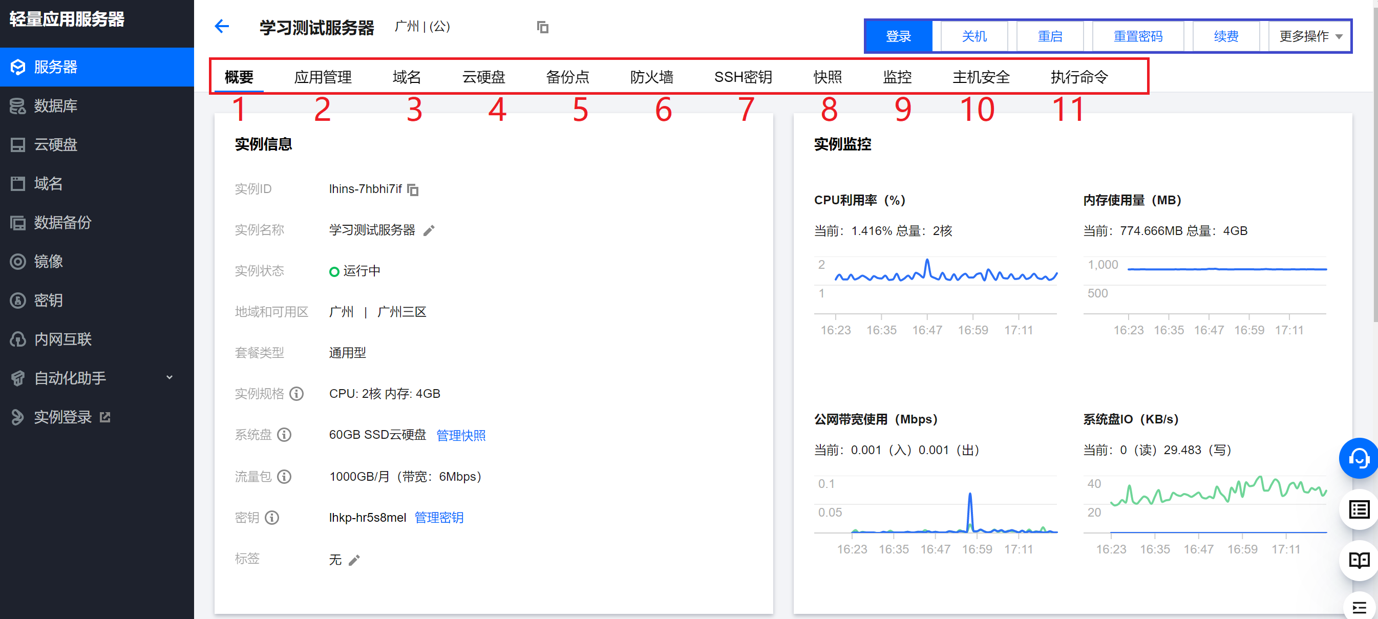Viewport: 1378px width, 619px height.
Task: Click the 60GB SSD云硬盘 text
Action: pos(377,435)
